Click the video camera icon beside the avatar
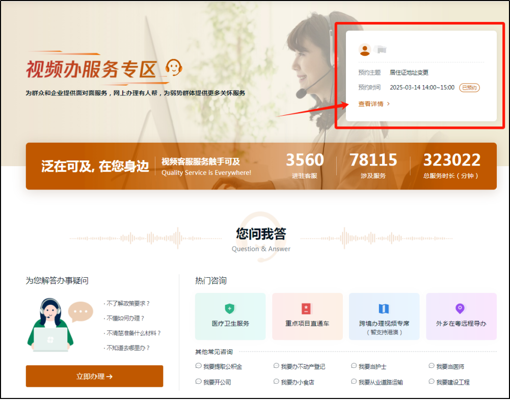 (379, 49)
